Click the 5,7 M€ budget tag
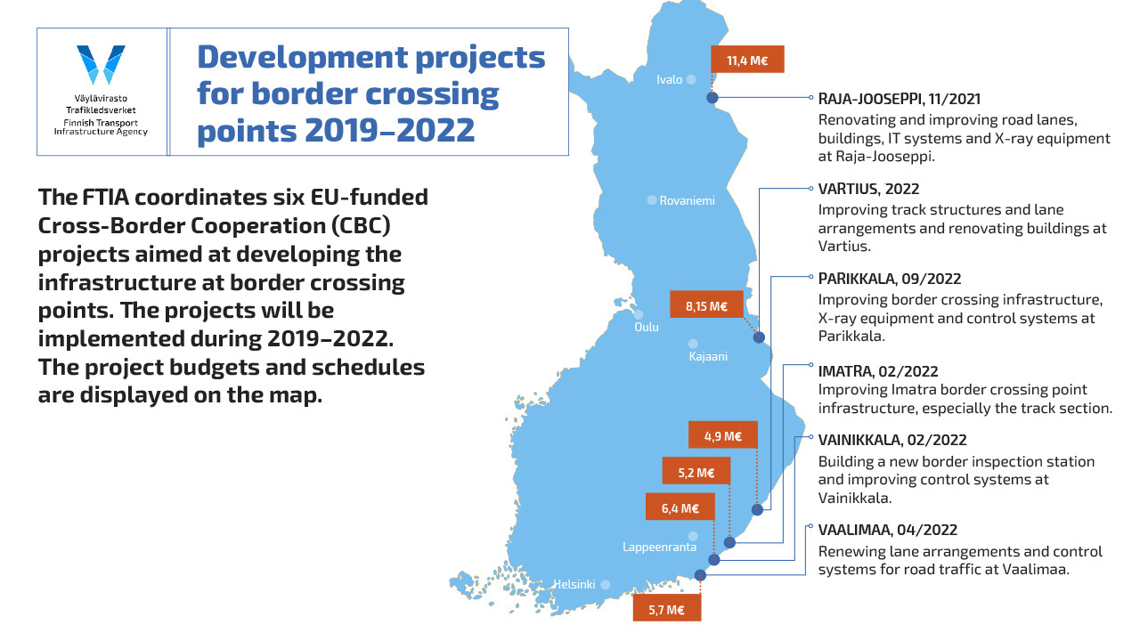Viewport: 1140px width, 641px height. pos(666,609)
